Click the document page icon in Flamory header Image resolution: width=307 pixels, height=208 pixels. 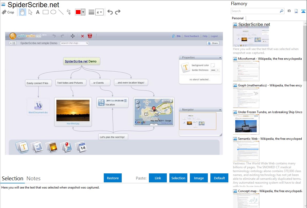point(296,11)
